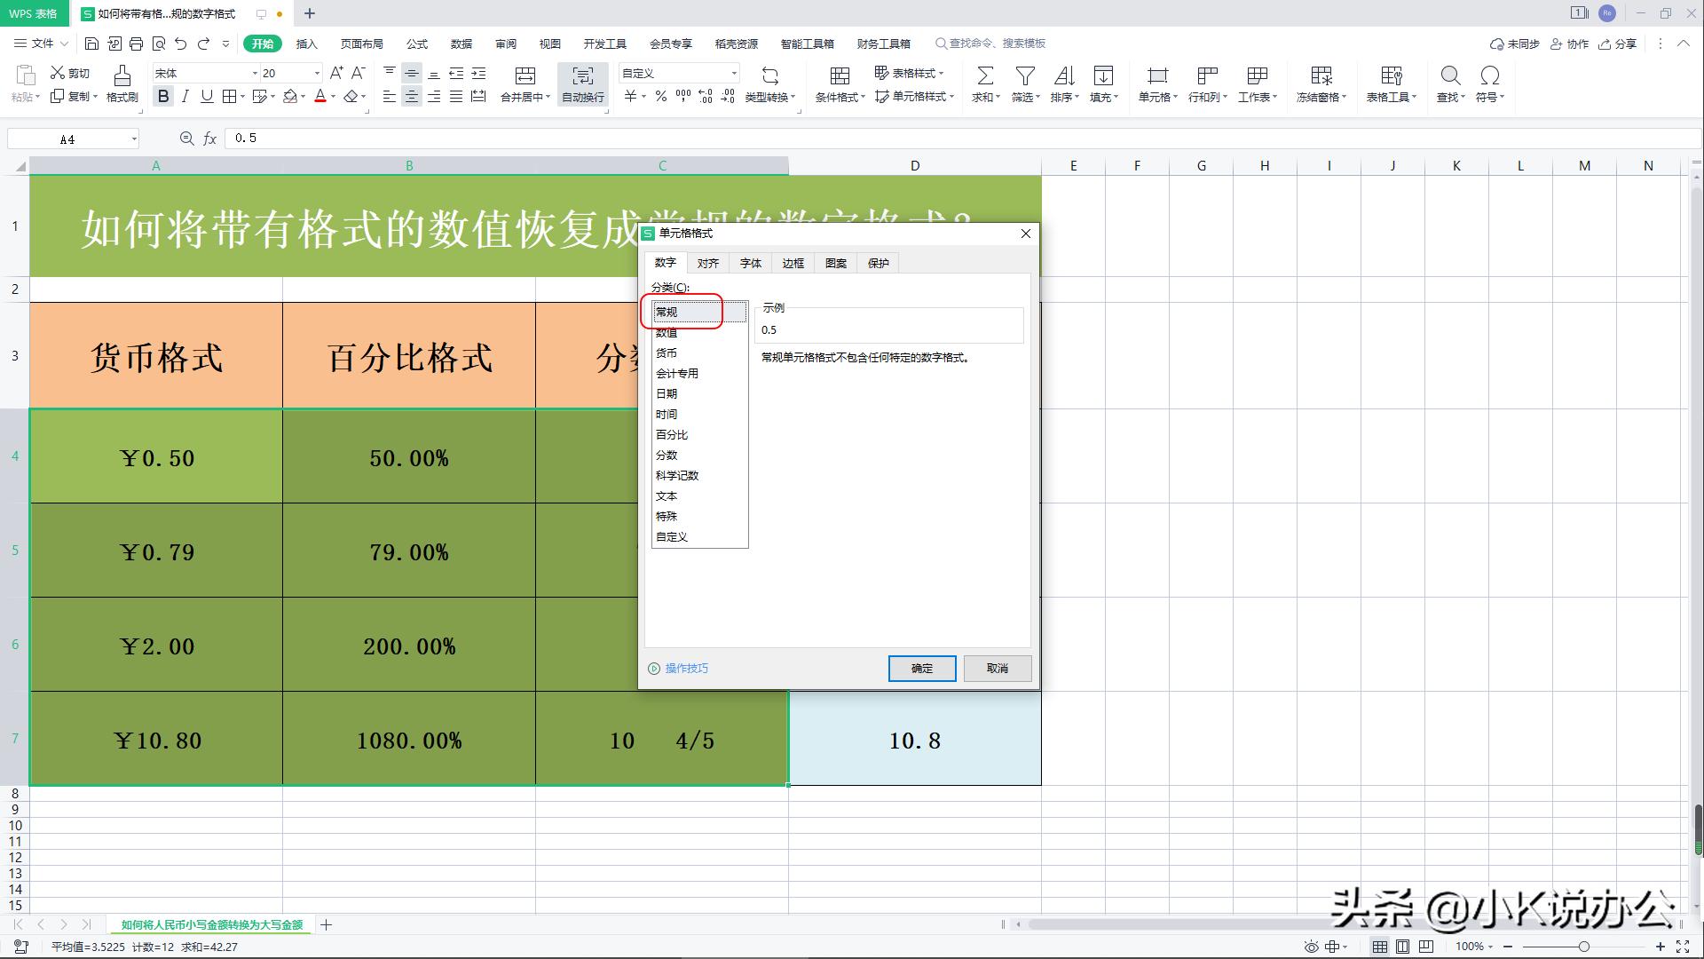Click the Merge and Center (合并居中) icon
Image resolution: width=1704 pixels, height=959 pixels.
point(525,76)
